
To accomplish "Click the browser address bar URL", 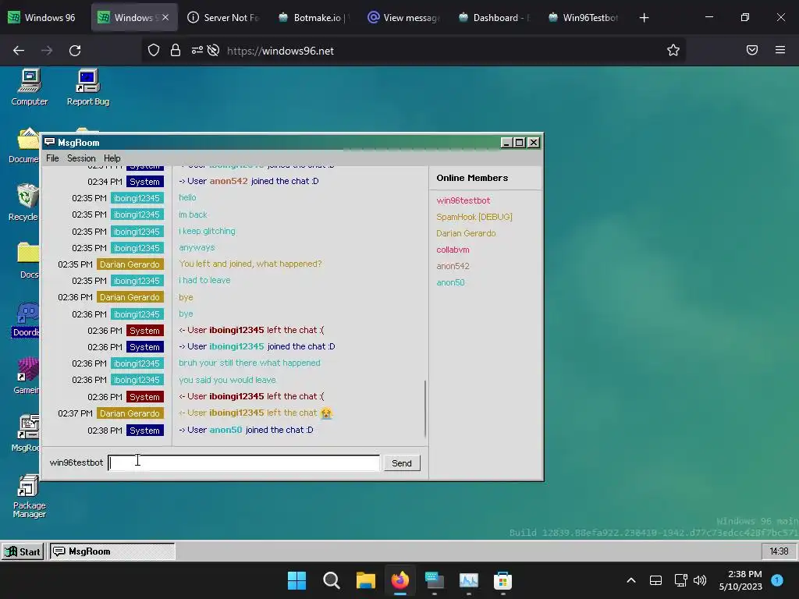I will pos(280,51).
